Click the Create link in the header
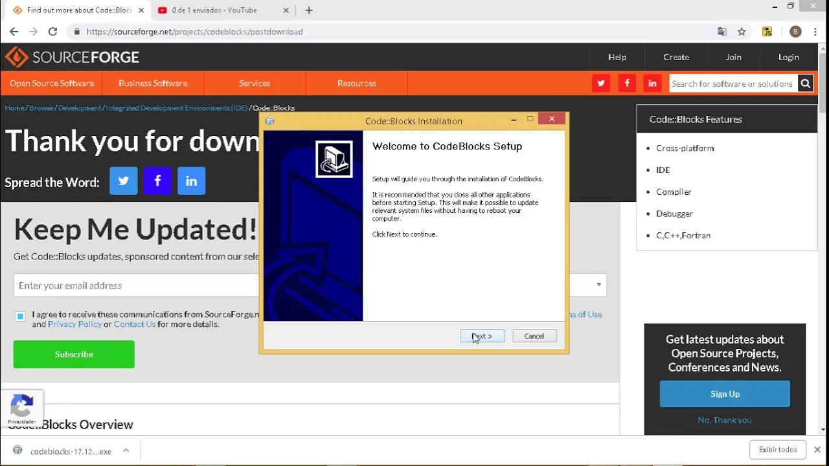829x466 pixels. [x=676, y=57]
